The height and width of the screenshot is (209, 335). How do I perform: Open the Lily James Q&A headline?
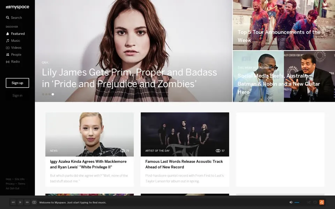(129, 78)
